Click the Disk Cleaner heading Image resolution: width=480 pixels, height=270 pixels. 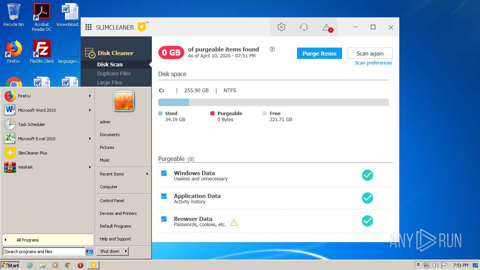(x=115, y=53)
